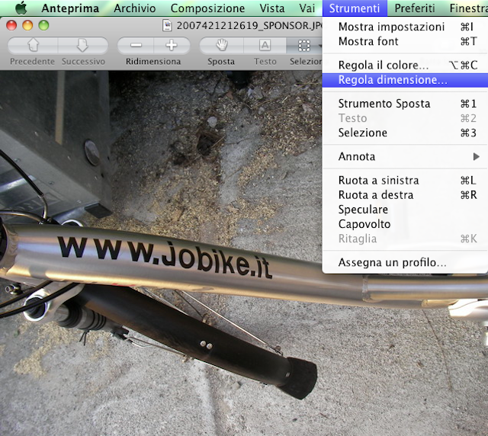Screen dimensions: 488x436
Task: Select Regola dimensione... menu entry
Action: pos(405,80)
